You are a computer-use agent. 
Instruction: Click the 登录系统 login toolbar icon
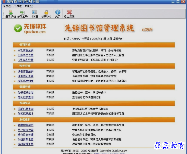point(10,14)
